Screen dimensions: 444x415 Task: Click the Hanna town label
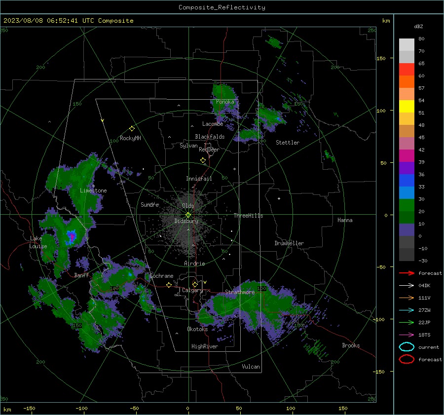pyautogui.click(x=345, y=220)
